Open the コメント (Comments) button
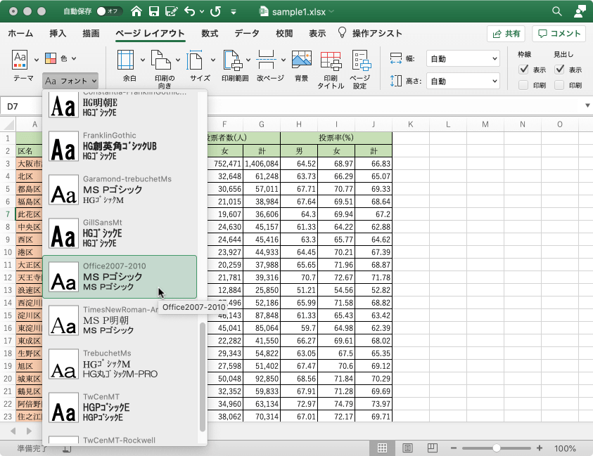Viewport: 593px width, 456px height. (559, 33)
